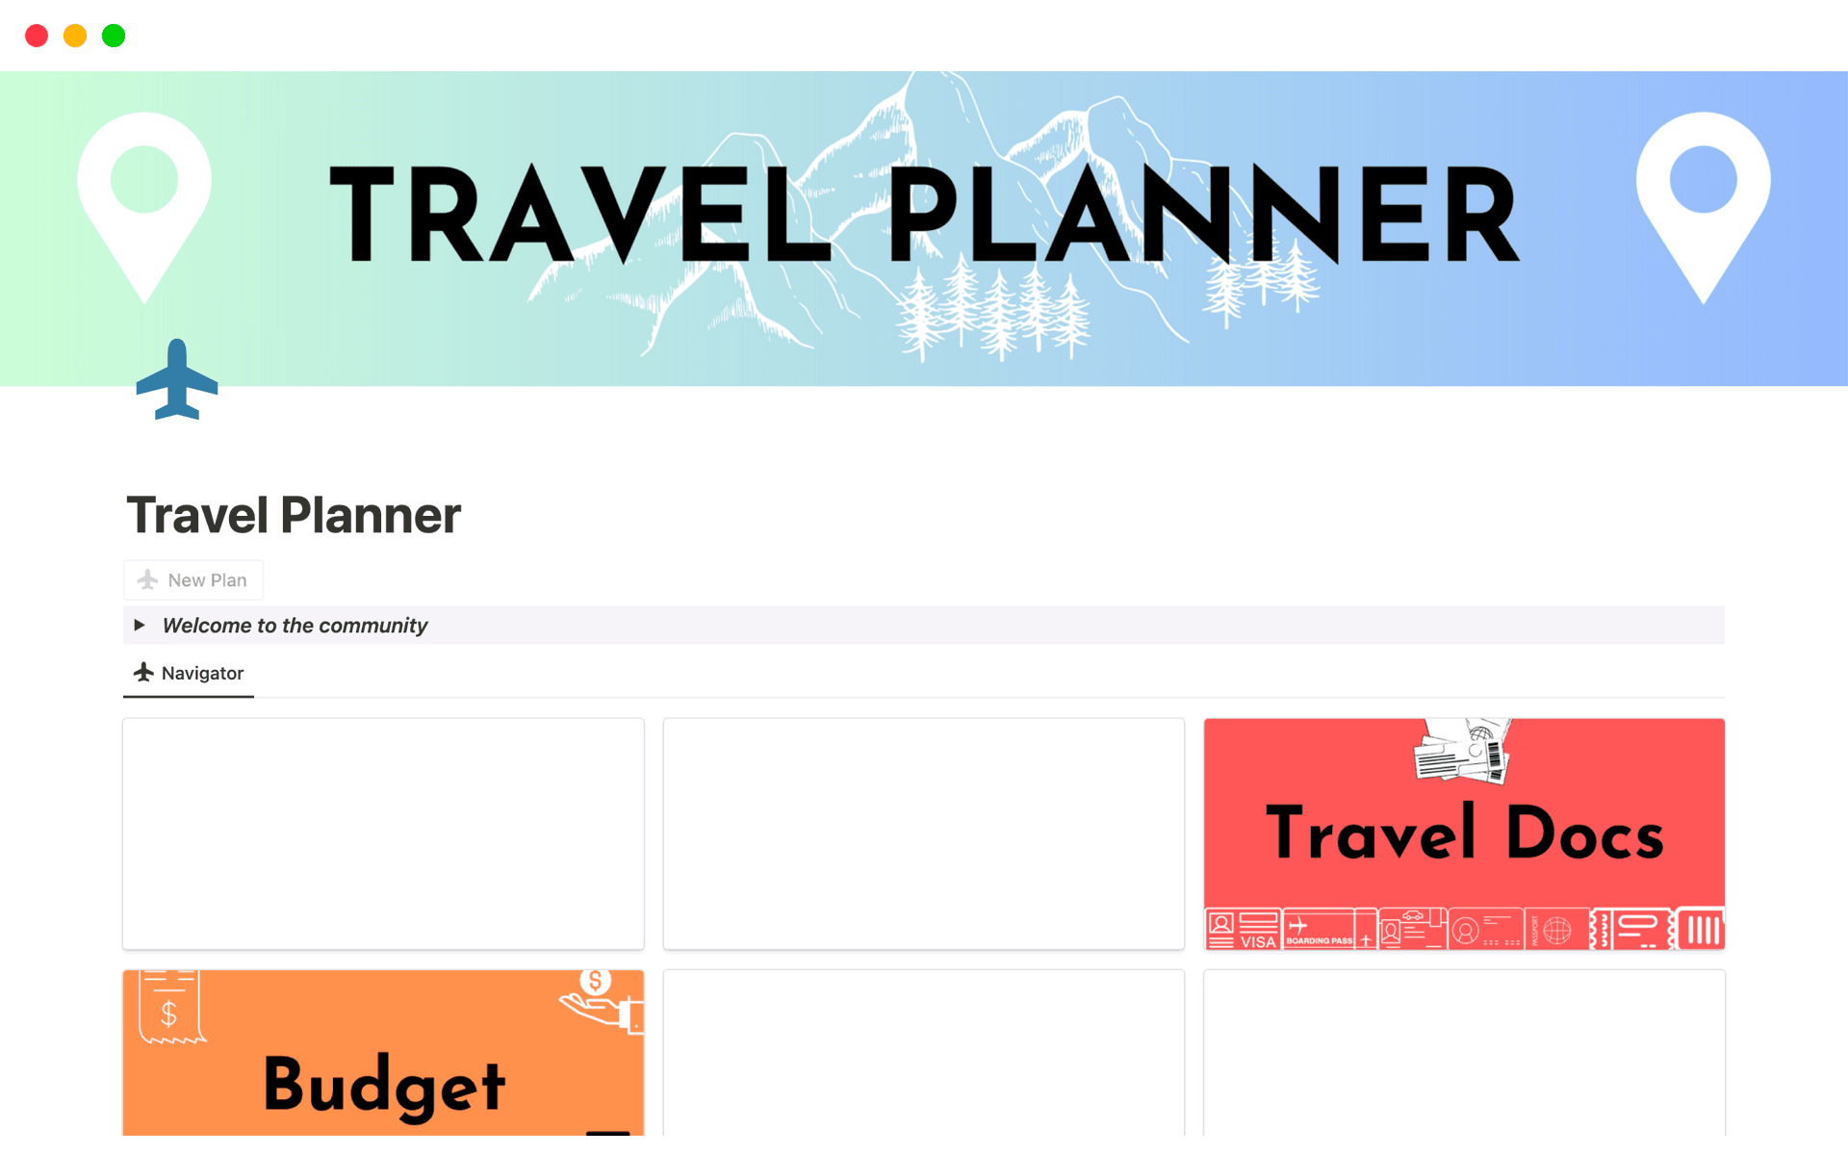The image size is (1848, 1155).
Task: Click the green full-screen window button
Action: [113, 36]
